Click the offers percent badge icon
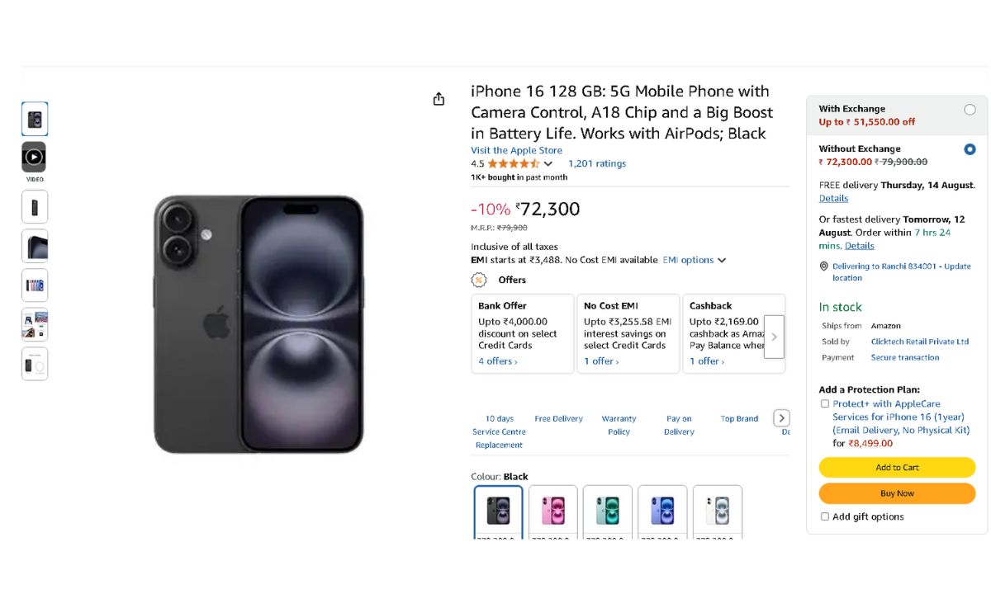Image resolution: width=991 pixels, height=594 pixels. point(479,280)
